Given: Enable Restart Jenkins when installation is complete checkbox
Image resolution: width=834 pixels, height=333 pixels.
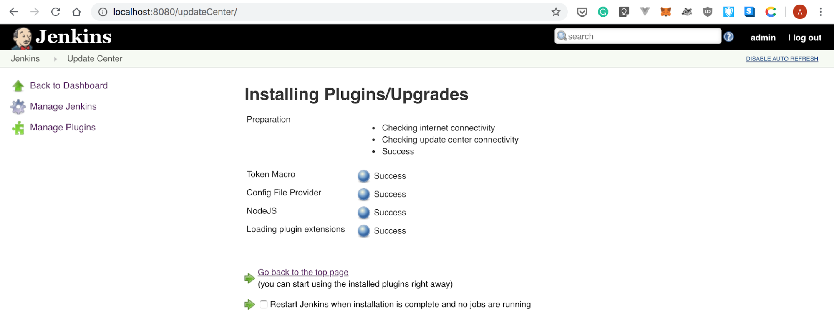Looking at the screenshot, I should coord(264,305).
